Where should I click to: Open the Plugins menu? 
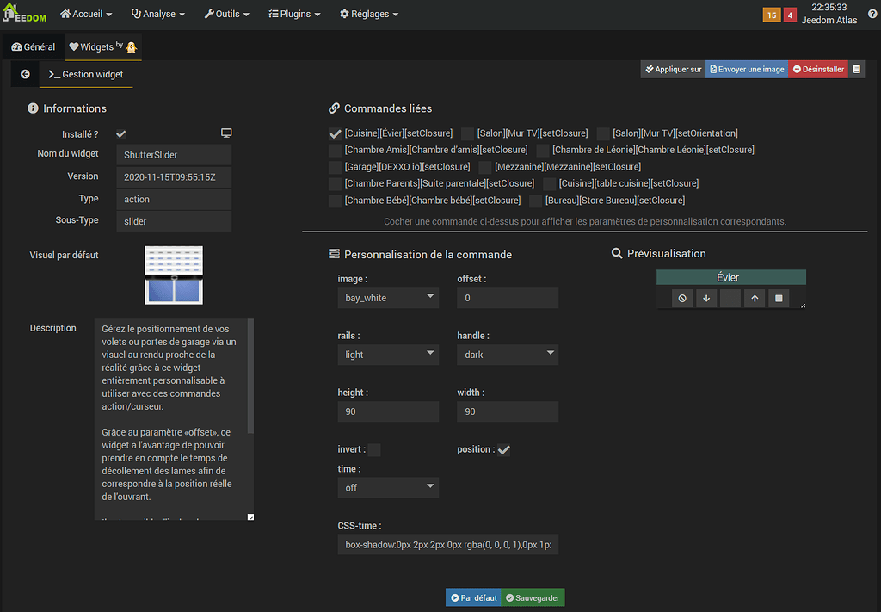295,14
